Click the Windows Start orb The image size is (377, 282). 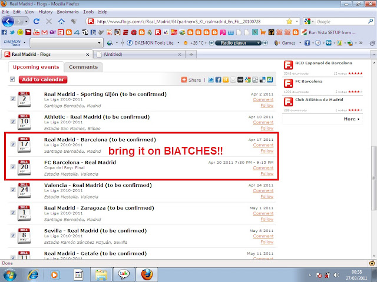tap(10, 275)
